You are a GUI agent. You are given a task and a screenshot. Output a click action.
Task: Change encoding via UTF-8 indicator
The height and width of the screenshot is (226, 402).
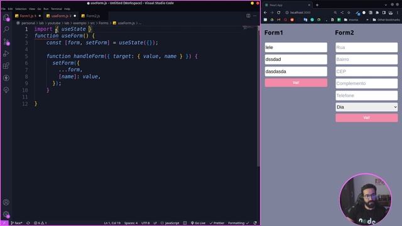145,223
